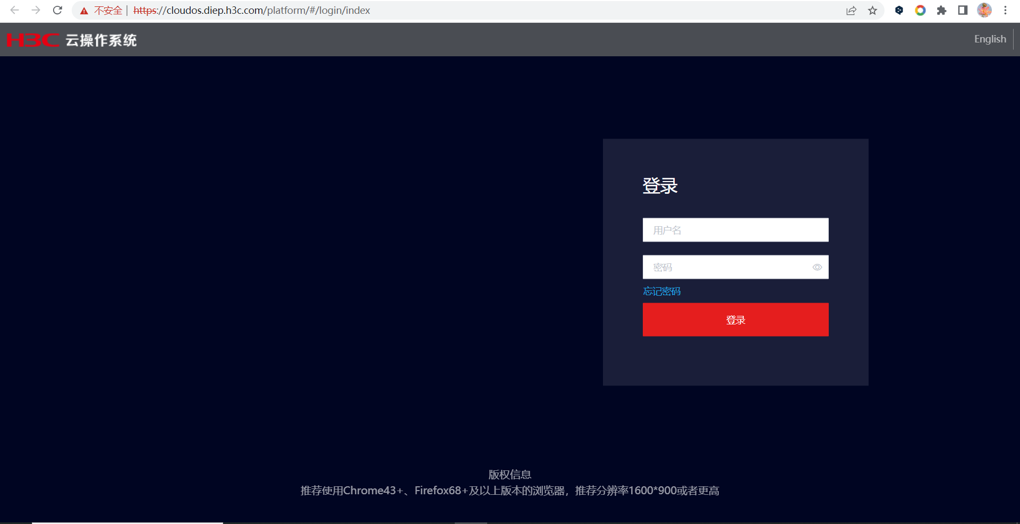Click the H3C logo in header
Viewport: 1020px width, 524px height.
(x=33, y=40)
